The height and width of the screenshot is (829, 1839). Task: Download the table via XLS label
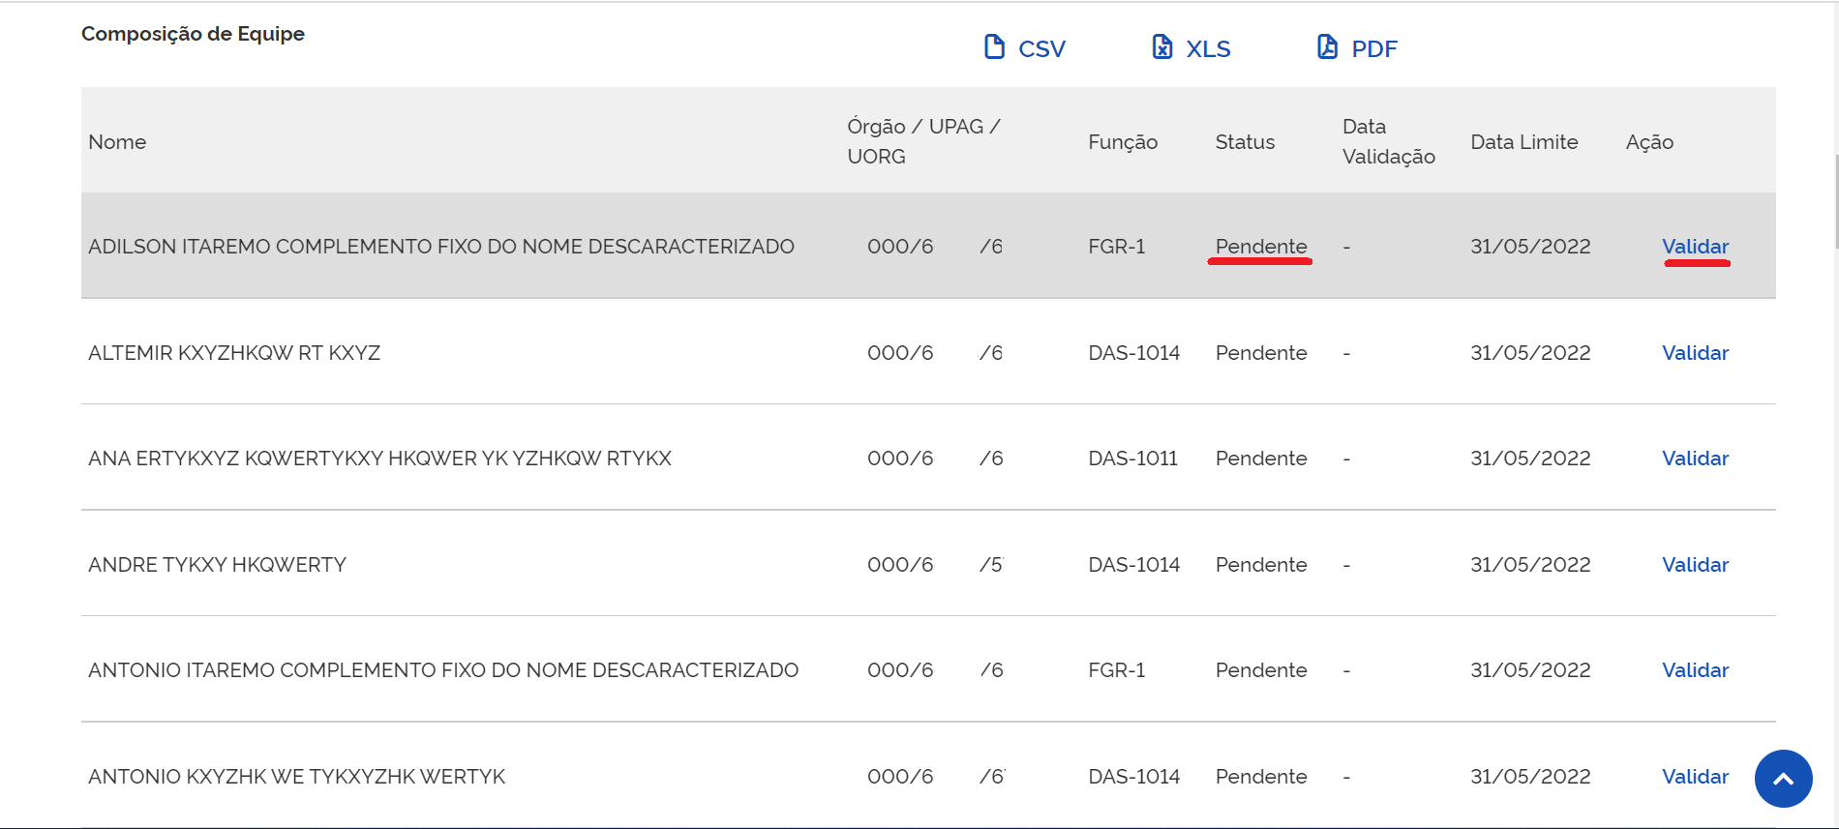(x=1208, y=49)
